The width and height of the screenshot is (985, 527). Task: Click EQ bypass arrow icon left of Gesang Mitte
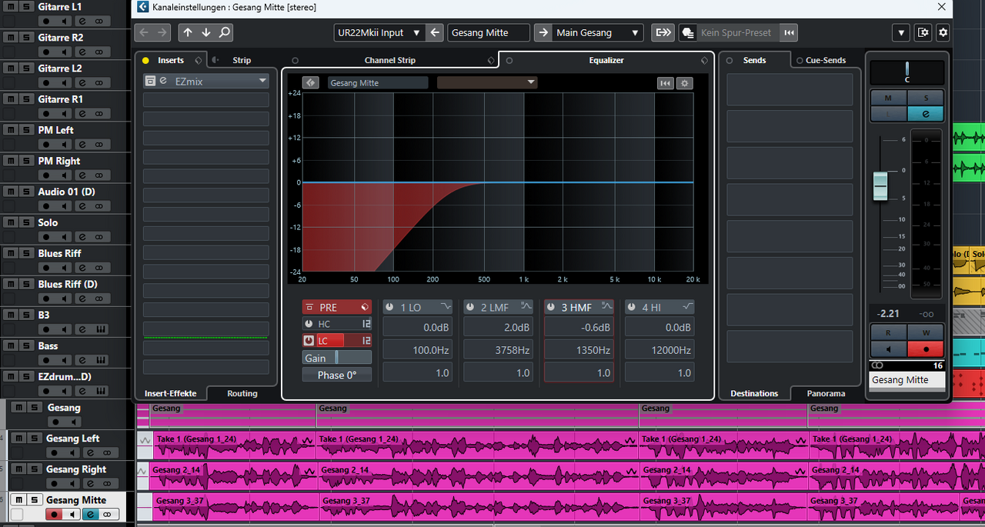pos(311,82)
